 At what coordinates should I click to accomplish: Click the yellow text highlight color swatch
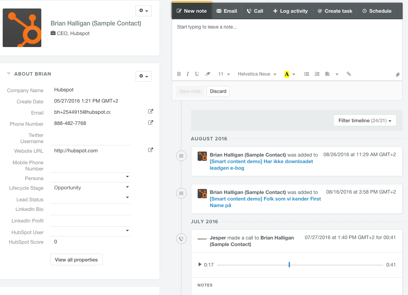[287, 74]
